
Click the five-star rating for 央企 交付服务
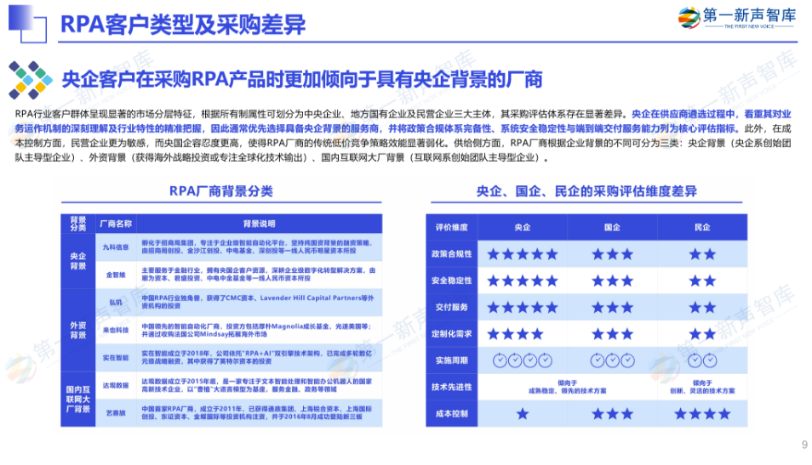[x=523, y=308]
